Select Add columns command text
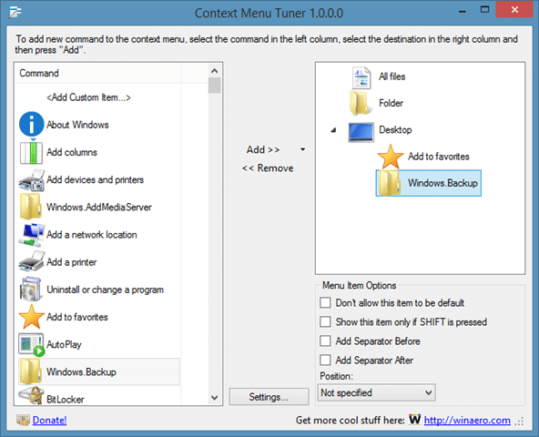 72,152
